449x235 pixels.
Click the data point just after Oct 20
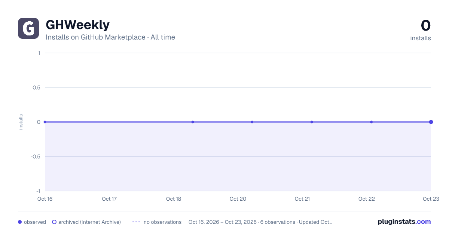click(x=252, y=122)
